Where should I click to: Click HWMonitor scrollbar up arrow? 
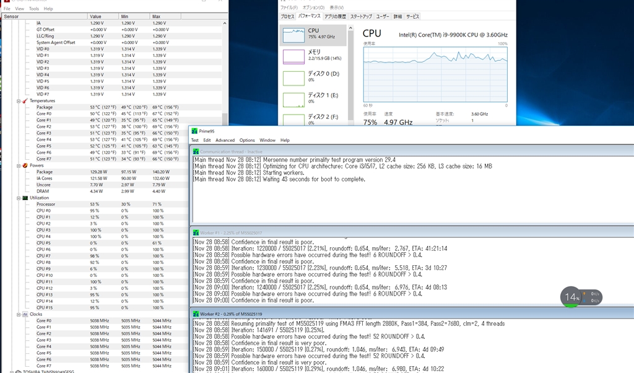(x=225, y=24)
